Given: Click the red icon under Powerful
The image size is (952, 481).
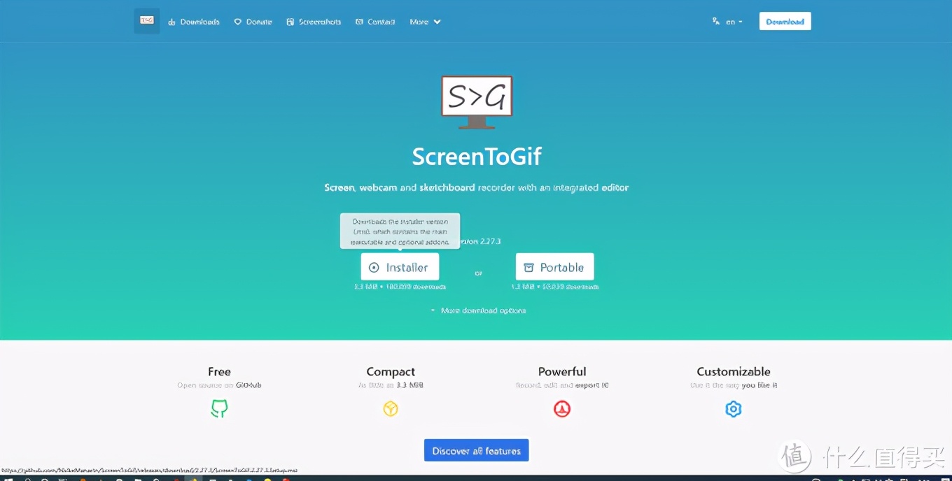Looking at the screenshot, I should 562,409.
